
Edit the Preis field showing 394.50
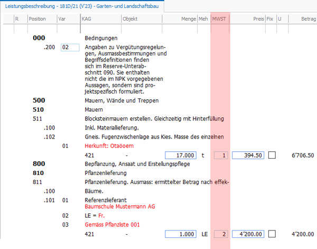click(x=248, y=155)
